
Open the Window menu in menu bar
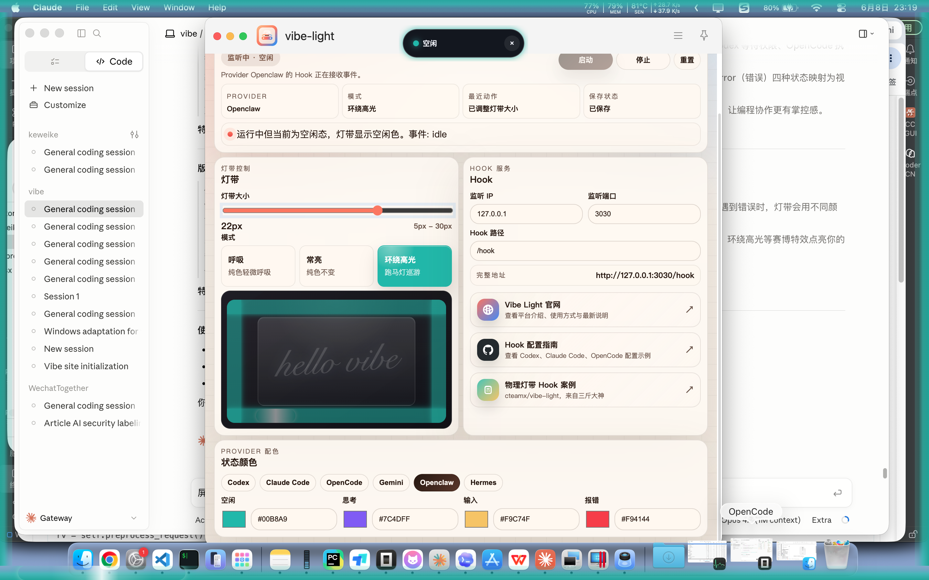tap(179, 7)
